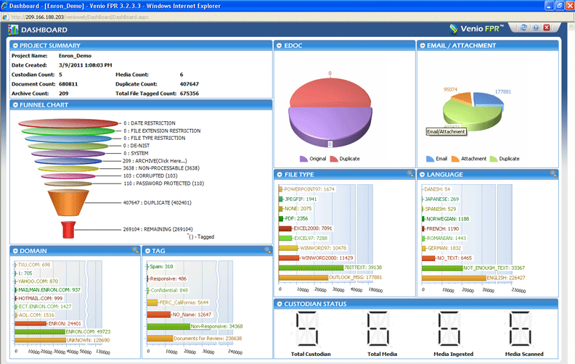Click the Attachment legend swatch
The image size is (575, 364).
[x=455, y=159]
